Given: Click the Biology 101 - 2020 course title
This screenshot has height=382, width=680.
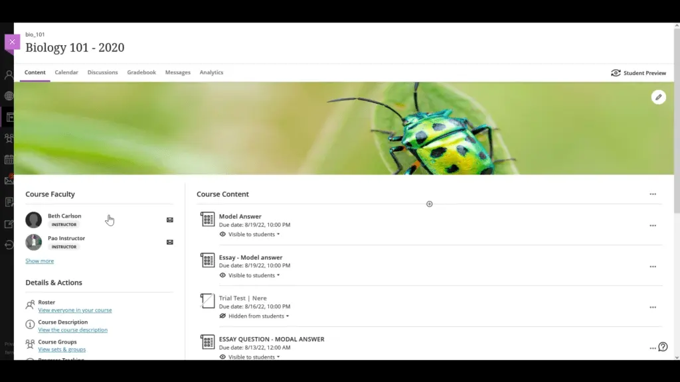Looking at the screenshot, I should 74,47.
